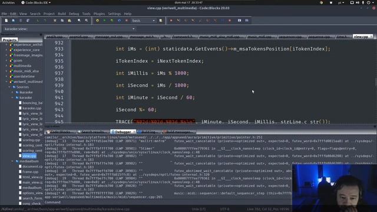This screenshot has width=377, height=212.
Task: Switch to the Search results tab
Action: pyautogui.click(x=92, y=132)
